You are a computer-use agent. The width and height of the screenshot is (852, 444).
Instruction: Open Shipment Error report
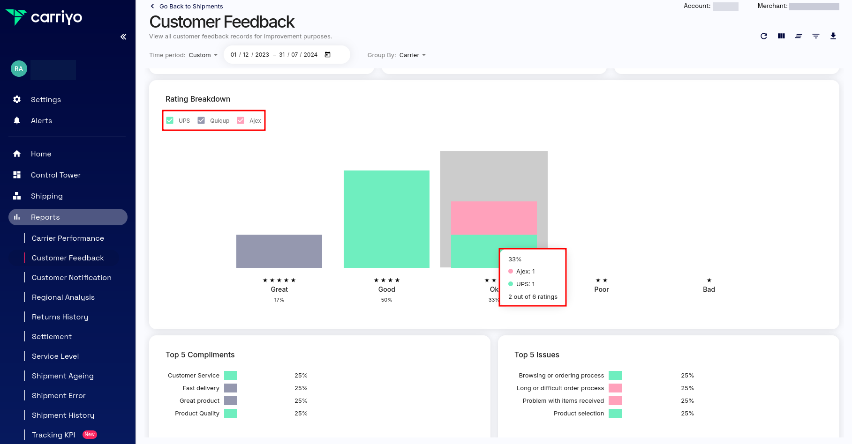point(59,395)
